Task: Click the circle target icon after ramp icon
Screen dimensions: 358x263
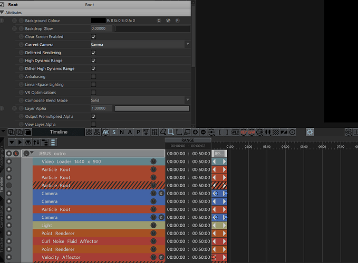Action: pos(292,132)
